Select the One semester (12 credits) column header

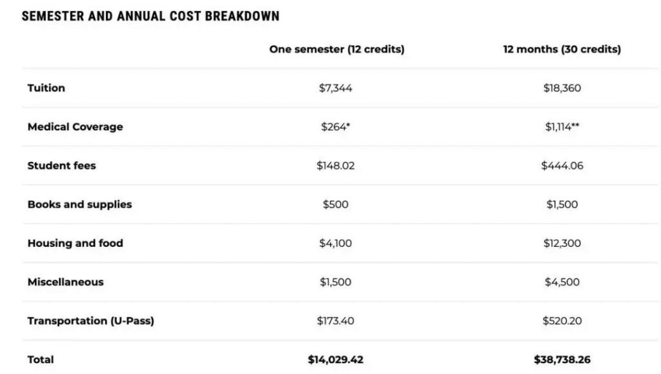[x=336, y=50]
